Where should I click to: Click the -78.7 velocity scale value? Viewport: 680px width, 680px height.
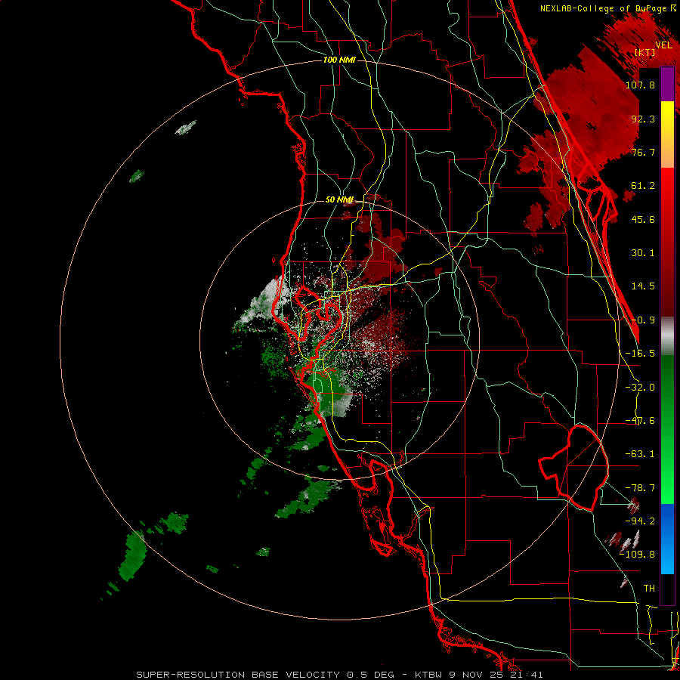tap(640, 488)
